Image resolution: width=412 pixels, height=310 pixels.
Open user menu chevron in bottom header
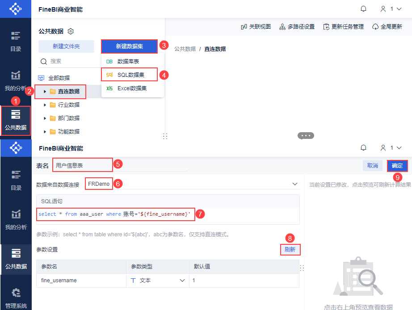(x=399, y=148)
